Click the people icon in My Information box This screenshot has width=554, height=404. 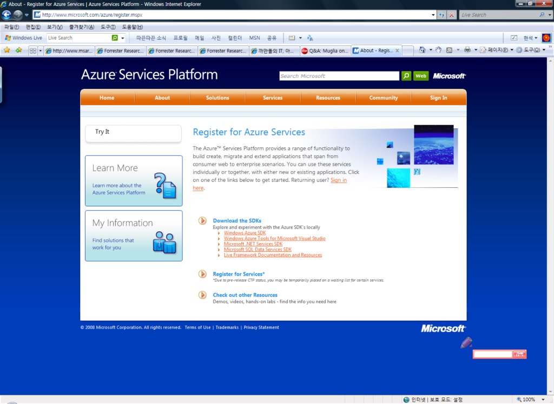164,242
